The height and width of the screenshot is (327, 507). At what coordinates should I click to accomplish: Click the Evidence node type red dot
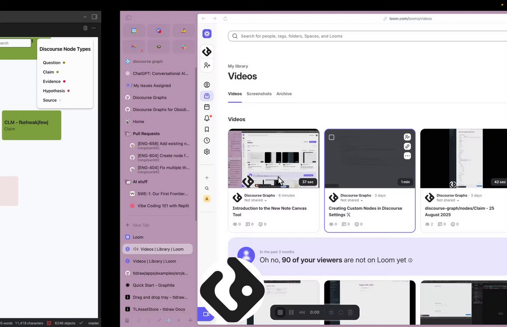[x=64, y=81]
